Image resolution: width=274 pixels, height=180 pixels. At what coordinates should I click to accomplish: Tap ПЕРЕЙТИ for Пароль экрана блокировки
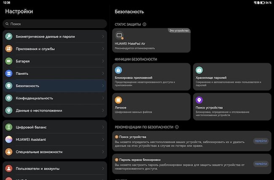(x=261, y=164)
